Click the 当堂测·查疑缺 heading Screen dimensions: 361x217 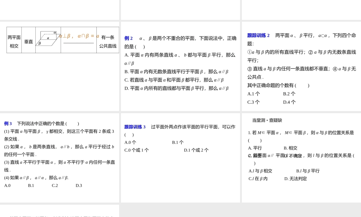[x=267, y=120]
